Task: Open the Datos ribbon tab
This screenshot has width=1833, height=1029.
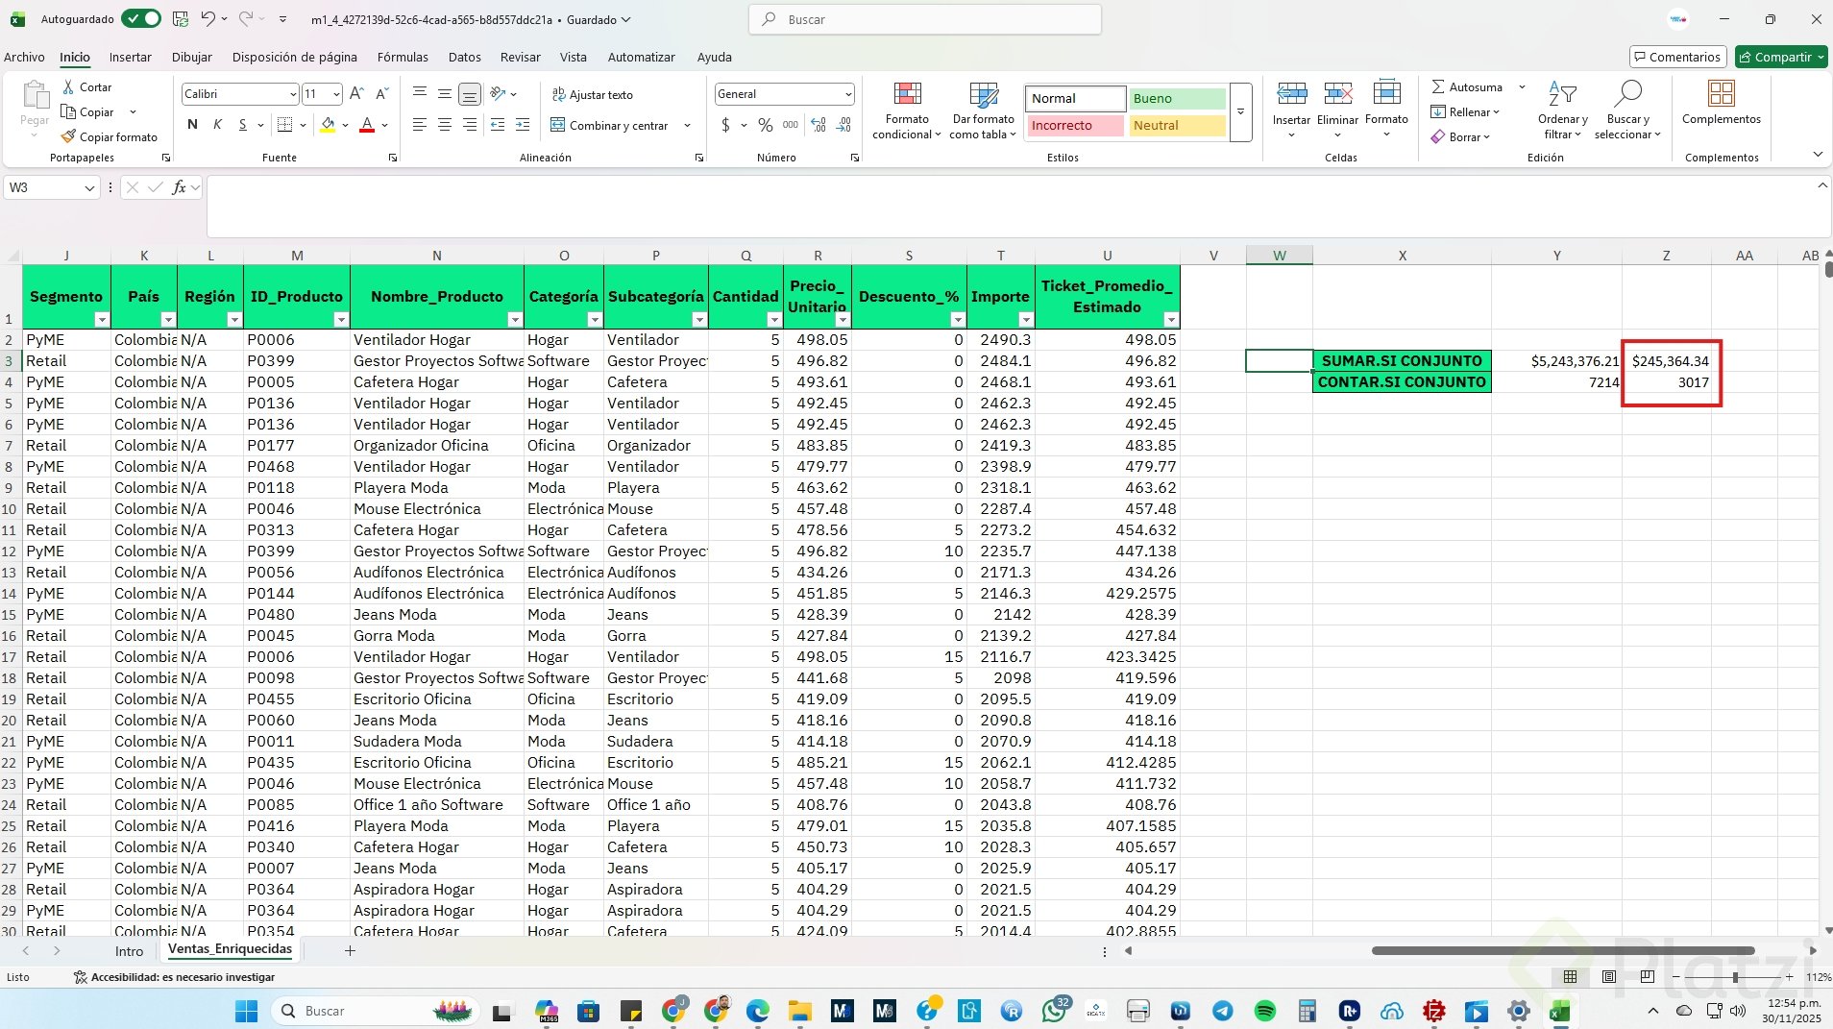Action: (x=465, y=57)
